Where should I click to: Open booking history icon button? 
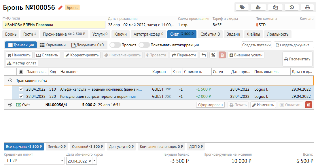291,7
